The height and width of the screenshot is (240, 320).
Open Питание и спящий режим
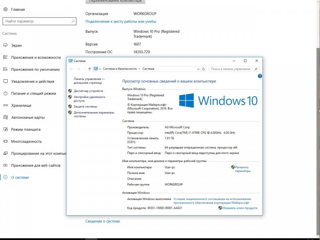click(x=34, y=94)
